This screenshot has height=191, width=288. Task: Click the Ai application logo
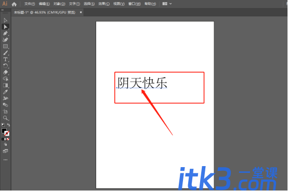tap(5, 4)
